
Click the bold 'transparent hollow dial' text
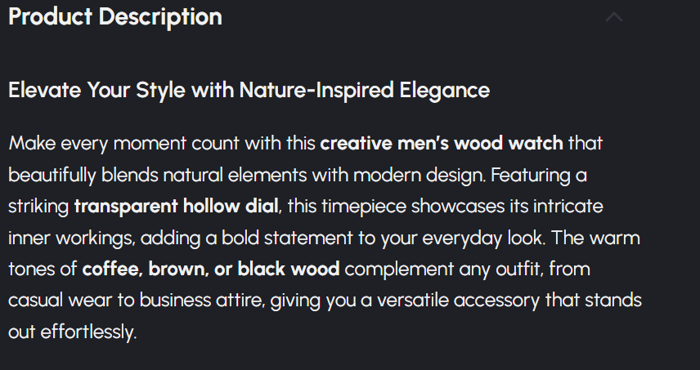tap(177, 206)
